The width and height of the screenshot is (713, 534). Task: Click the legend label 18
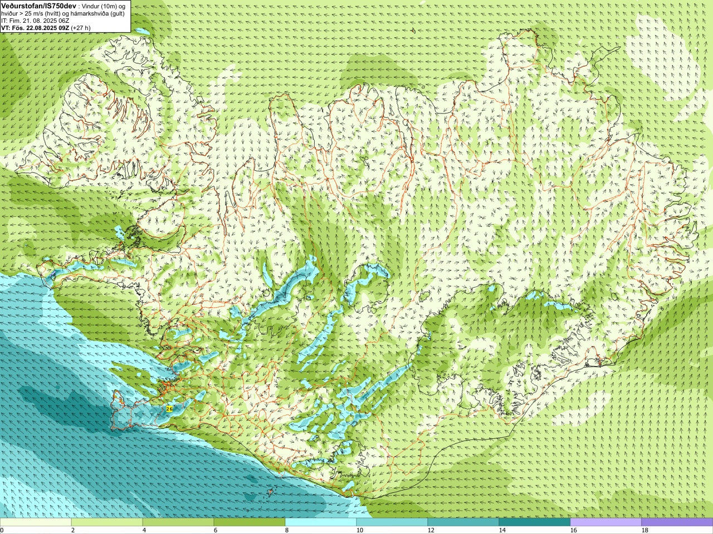point(645,531)
